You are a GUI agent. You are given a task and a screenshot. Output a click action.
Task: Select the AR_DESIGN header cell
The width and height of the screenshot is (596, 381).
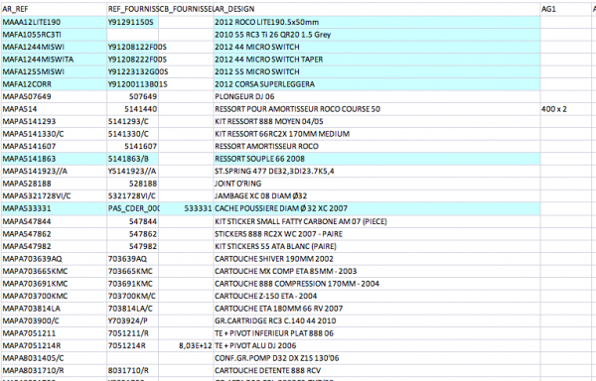point(376,9)
